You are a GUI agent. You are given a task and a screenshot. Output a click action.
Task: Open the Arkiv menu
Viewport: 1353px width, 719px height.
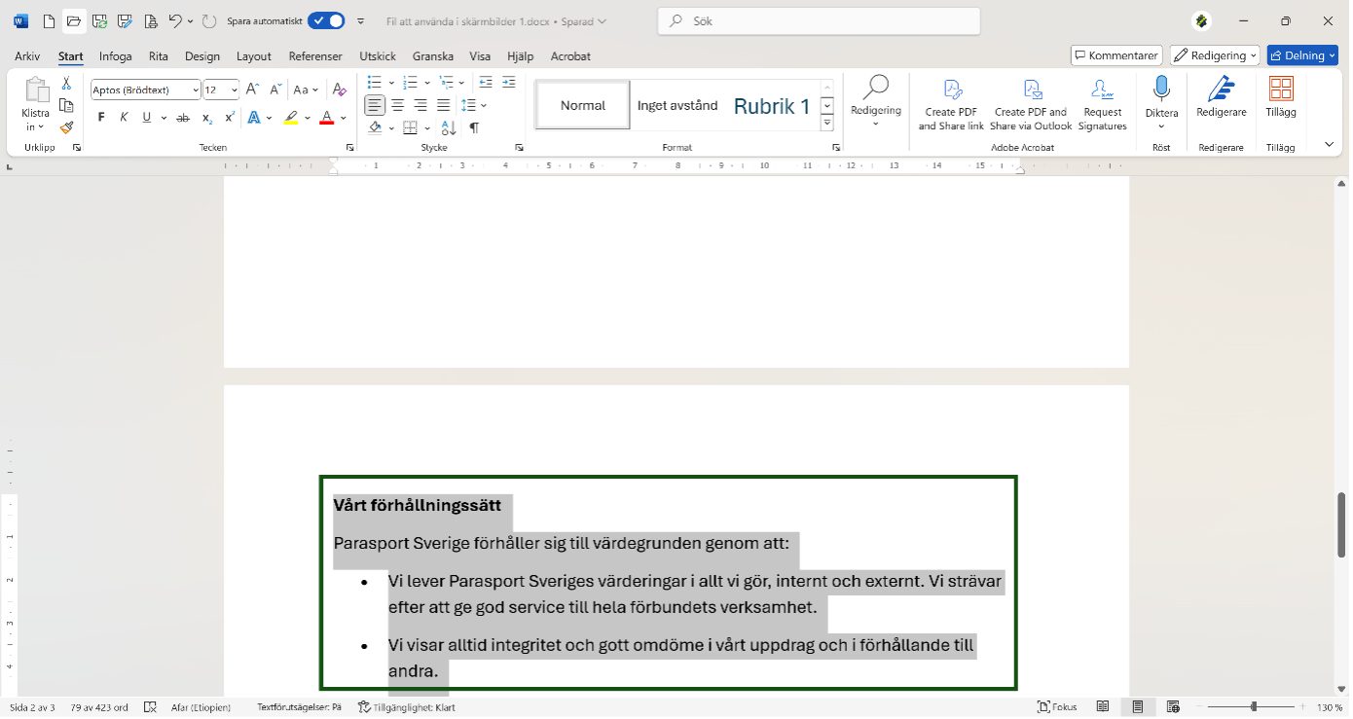[x=27, y=56]
